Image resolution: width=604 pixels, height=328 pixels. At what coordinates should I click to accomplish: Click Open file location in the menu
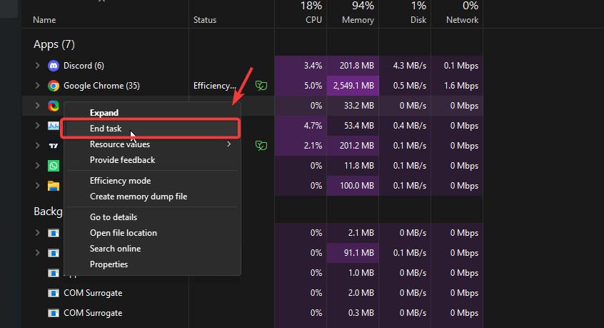123,233
